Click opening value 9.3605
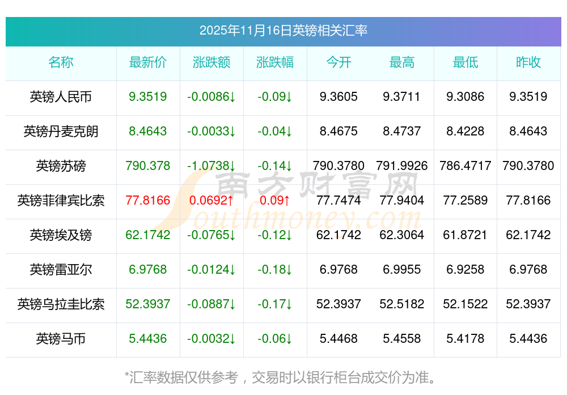The height and width of the screenshot is (395, 567). point(338,97)
